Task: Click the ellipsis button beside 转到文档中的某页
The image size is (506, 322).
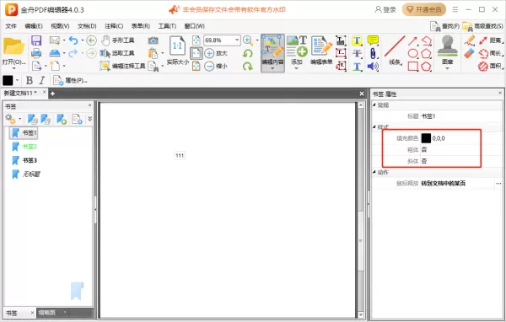Action: (498, 183)
